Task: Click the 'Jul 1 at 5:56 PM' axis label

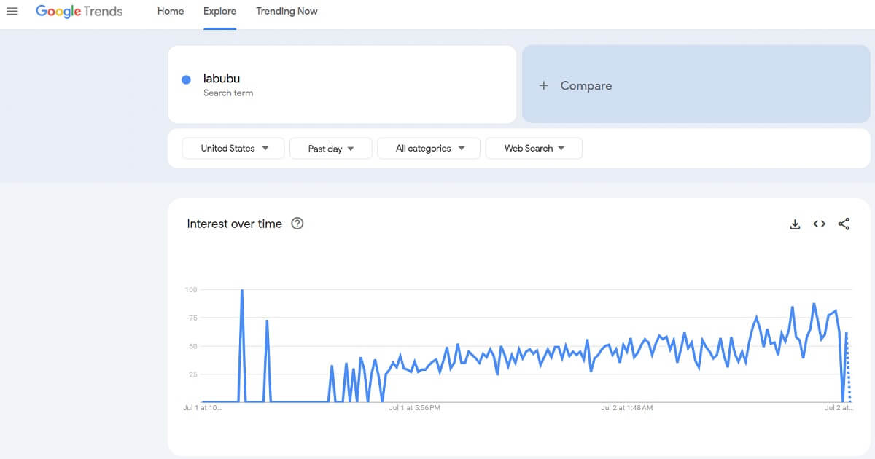Action: pos(415,408)
